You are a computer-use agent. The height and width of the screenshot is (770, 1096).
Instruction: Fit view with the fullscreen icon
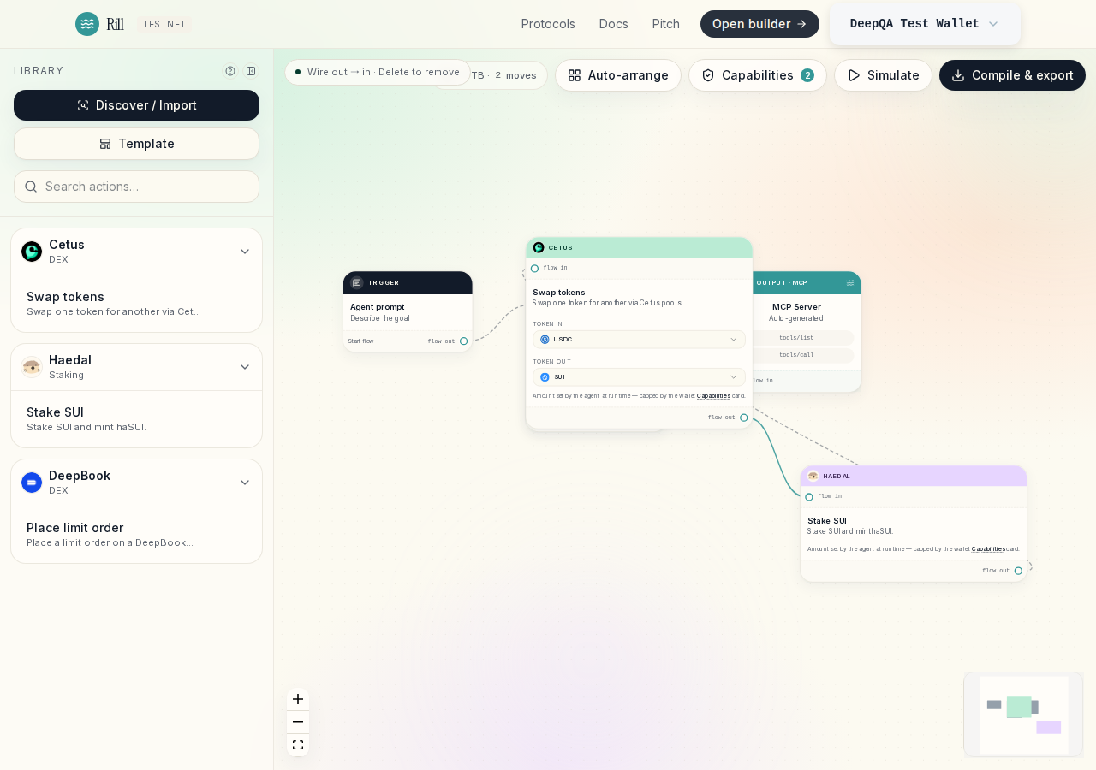[x=298, y=745]
